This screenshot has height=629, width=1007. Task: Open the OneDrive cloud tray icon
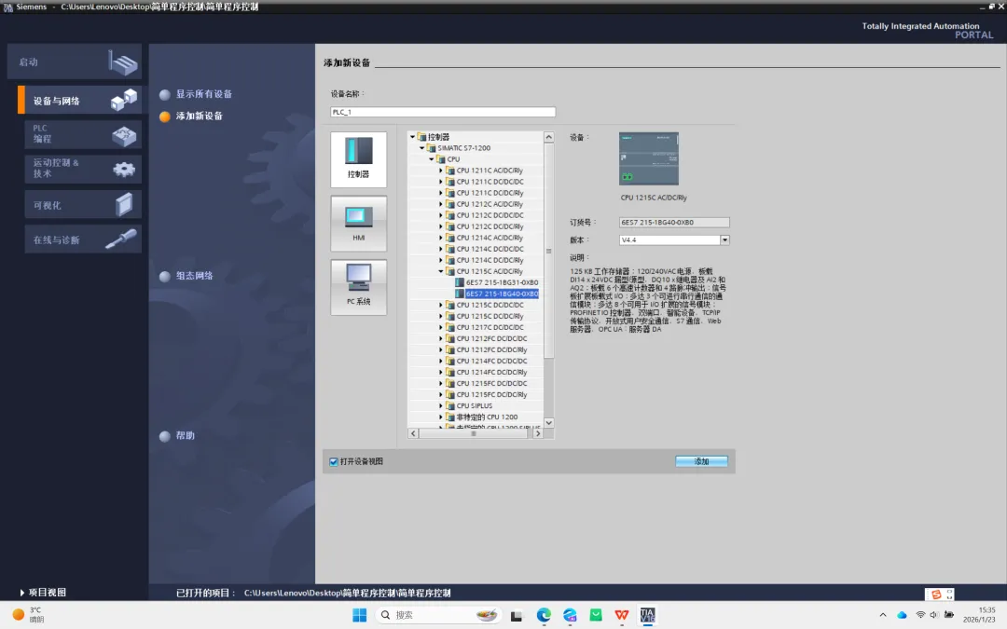click(x=902, y=615)
